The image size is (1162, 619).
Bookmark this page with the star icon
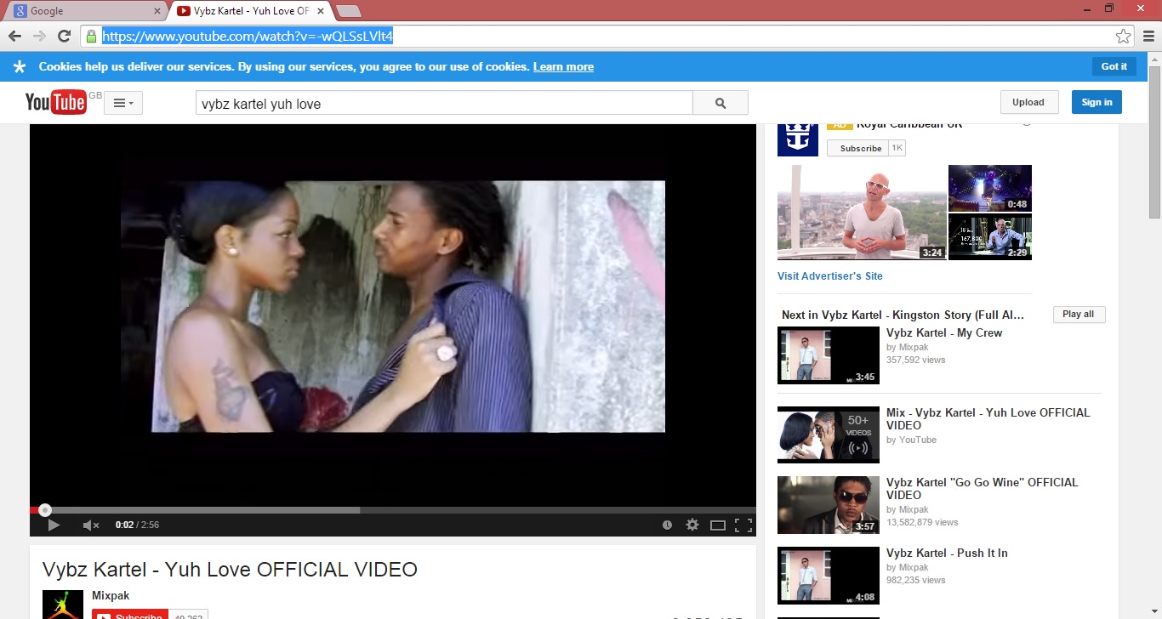click(x=1124, y=36)
